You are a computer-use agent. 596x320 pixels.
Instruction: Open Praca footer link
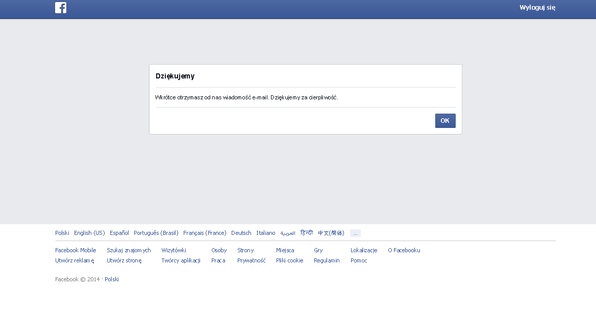tap(218, 261)
